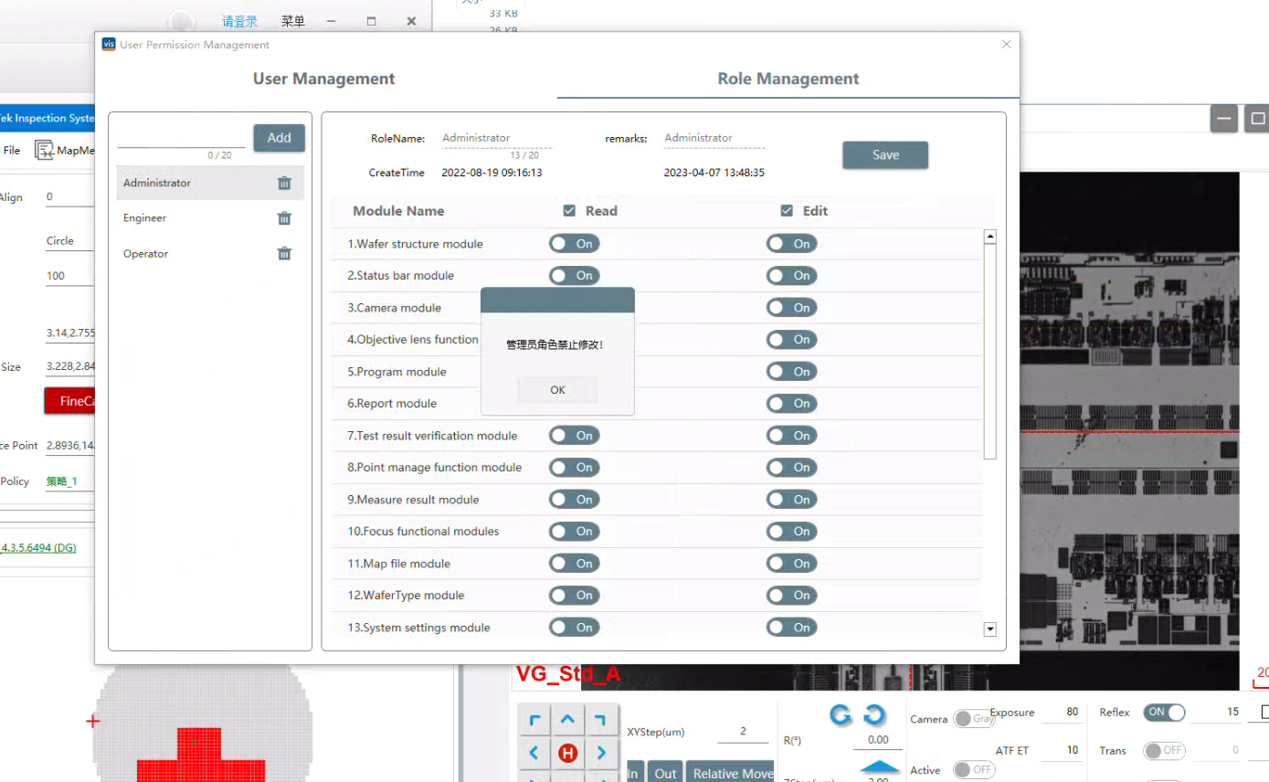The height and width of the screenshot is (782, 1269).
Task: Click the Add role button
Action: (280, 138)
